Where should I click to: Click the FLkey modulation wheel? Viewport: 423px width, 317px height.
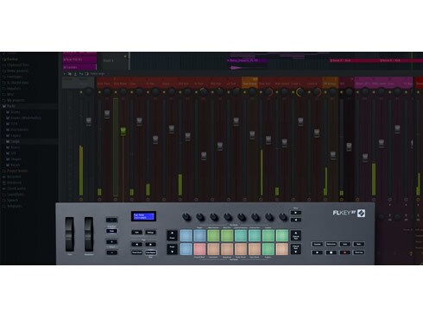point(89,234)
